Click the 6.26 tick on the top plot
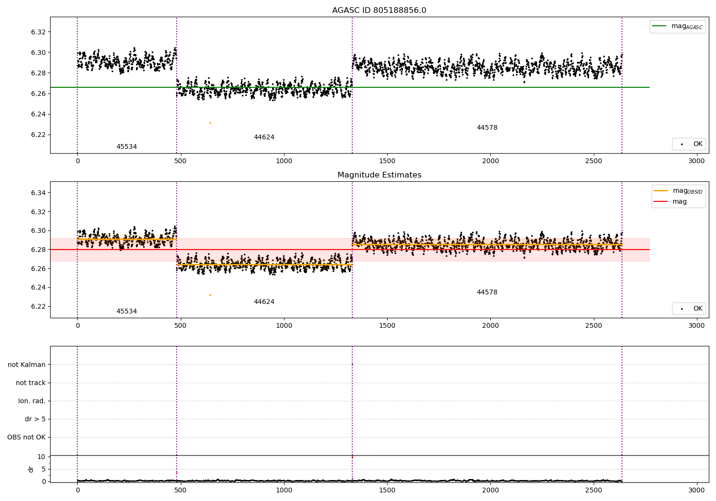The height and width of the screenshot is (501, 716). [39, 94]
